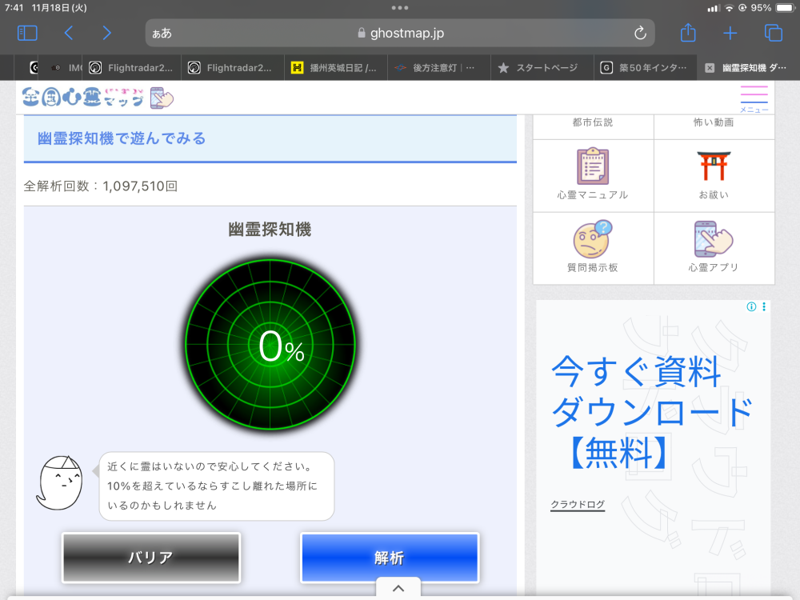Image resolution: width=800 pixels, height=600 pixels.
Task: Tap the green ghost radar gauge
Action: click(x=270, y=346)
